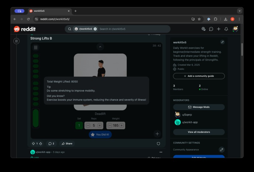Open the Reddit advertise icon
Viewport: 254px width, 172px height.
point(203,29)
